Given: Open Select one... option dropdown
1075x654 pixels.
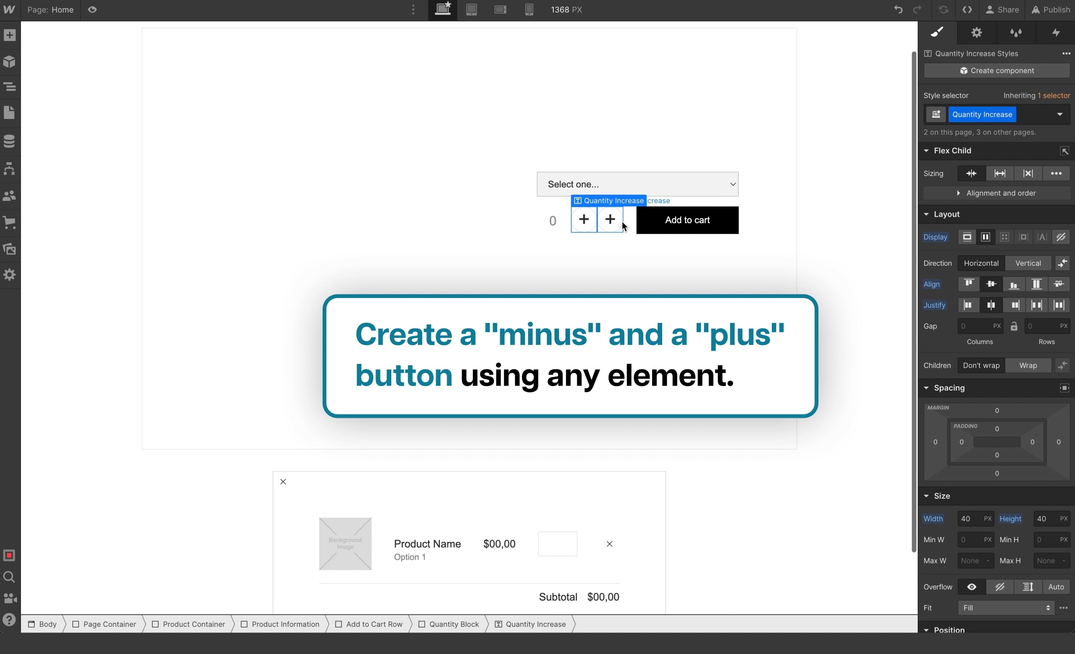Looking at the screenshot, I should (637, 184).
